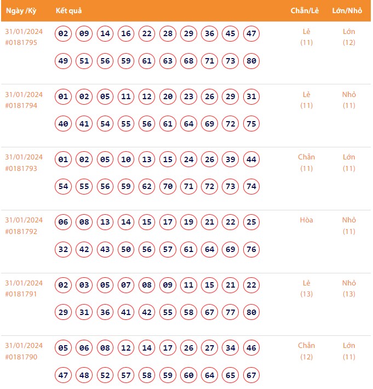373x389 pixels.
Task: Click the Chẵn (12) result
Action: point(307,351)
